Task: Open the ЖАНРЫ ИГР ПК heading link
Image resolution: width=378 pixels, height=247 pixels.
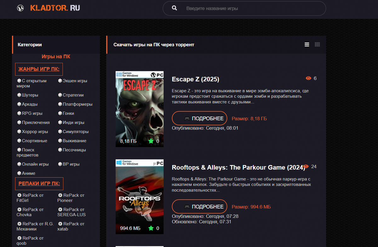Action: pos(39,69)
